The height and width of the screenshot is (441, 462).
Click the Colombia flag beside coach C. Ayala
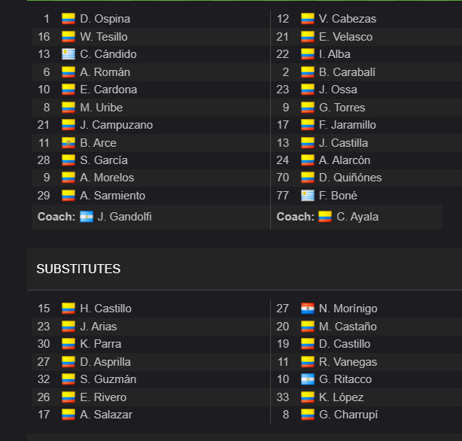(x=325, y=217)
